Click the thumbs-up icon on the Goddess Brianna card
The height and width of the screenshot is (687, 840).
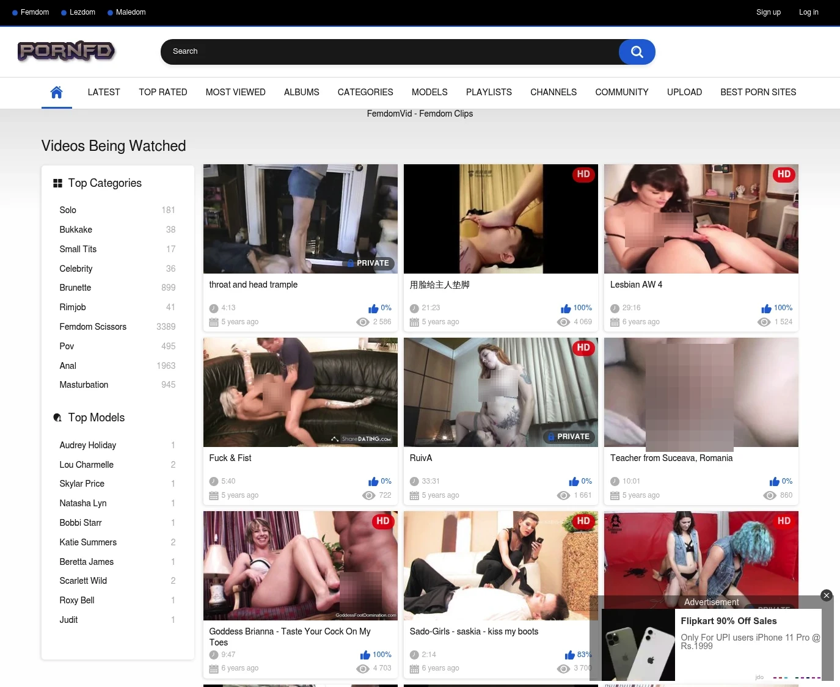click(365, 655)
